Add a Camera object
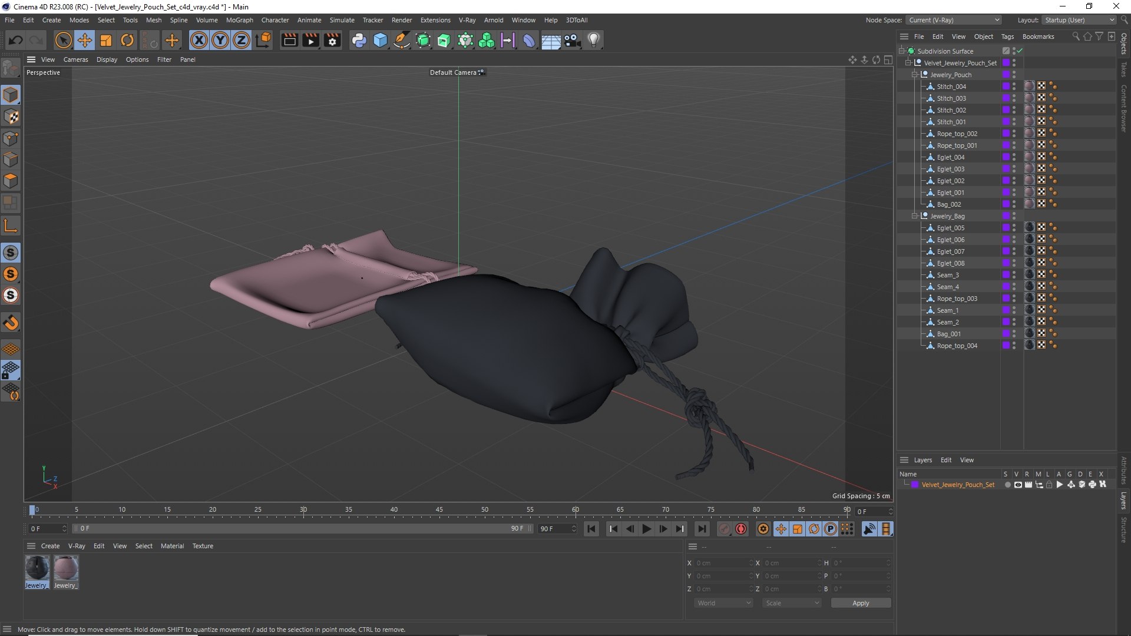This screenshot has height=636, width=1131. tap(572, 40)
